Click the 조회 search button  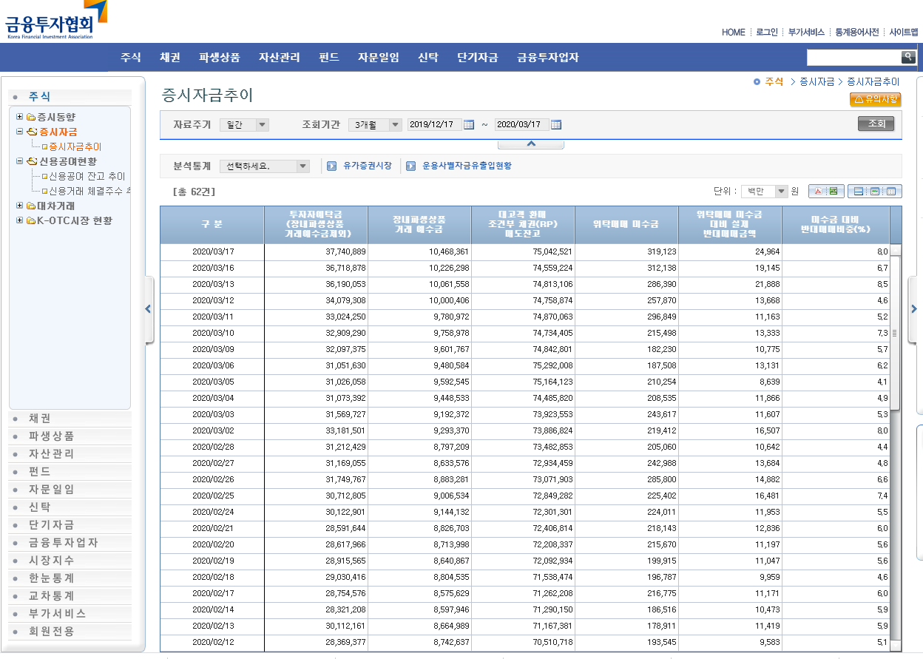(x=876, y=124)
